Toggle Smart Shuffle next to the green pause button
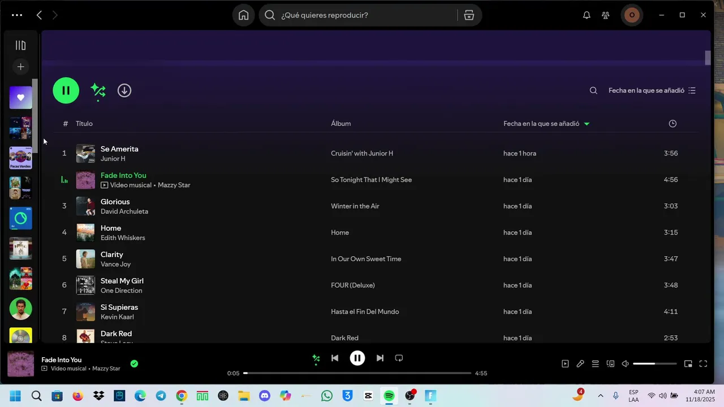This screenshot has width=724, height=407. pos(98,90)
